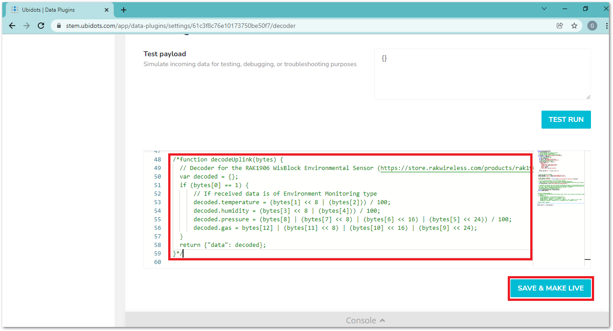The width and height of the screenshot is (613, 331).
Task: Bookmark this page with the star icon
Action: 574,26
